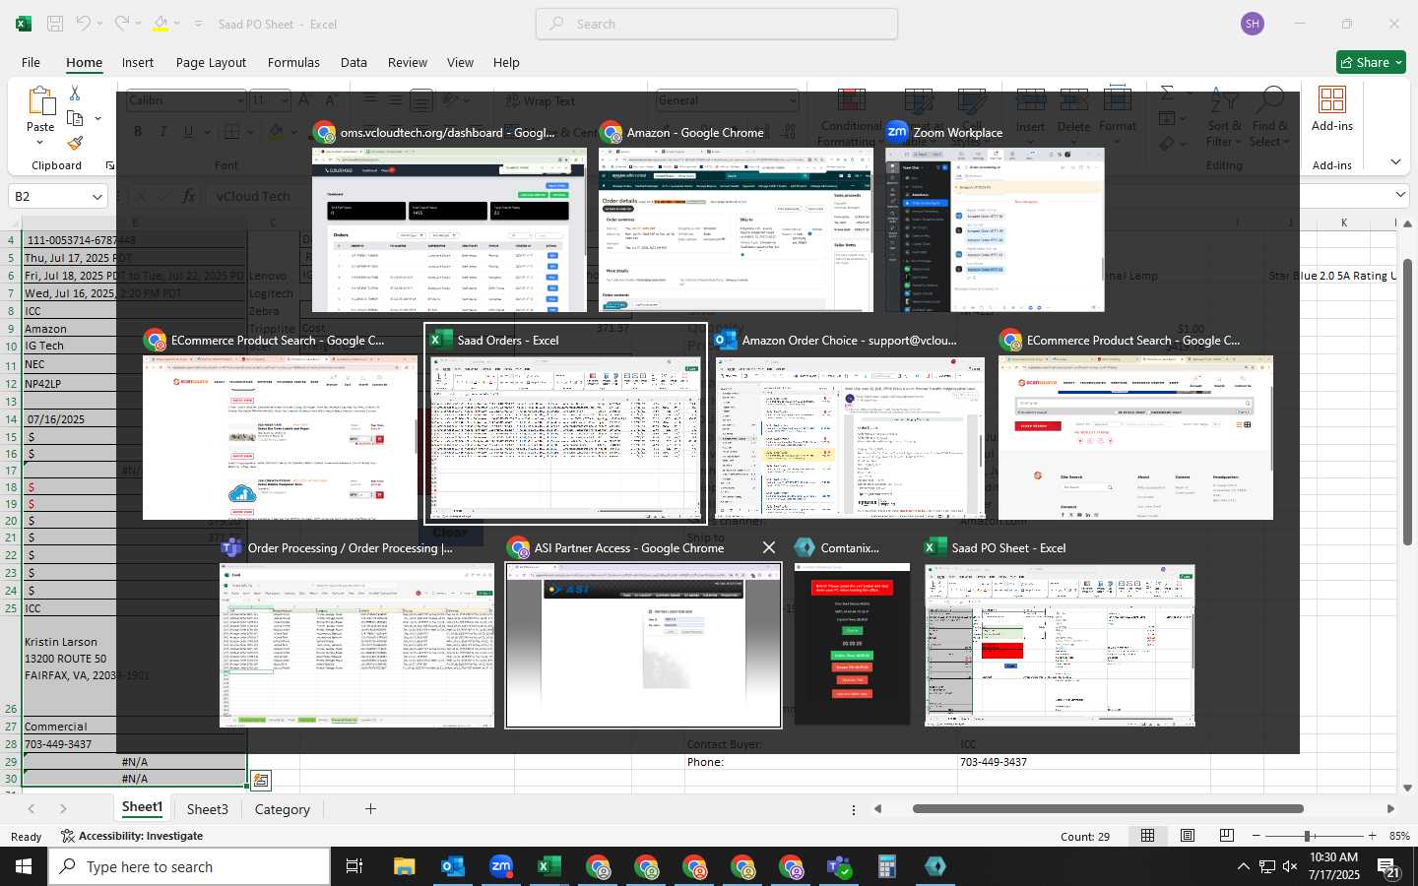The height and width of the screenshot is (886, 1418).
Task: Switch to the Insert ribbon tab
Action: (x=138, y=62)
